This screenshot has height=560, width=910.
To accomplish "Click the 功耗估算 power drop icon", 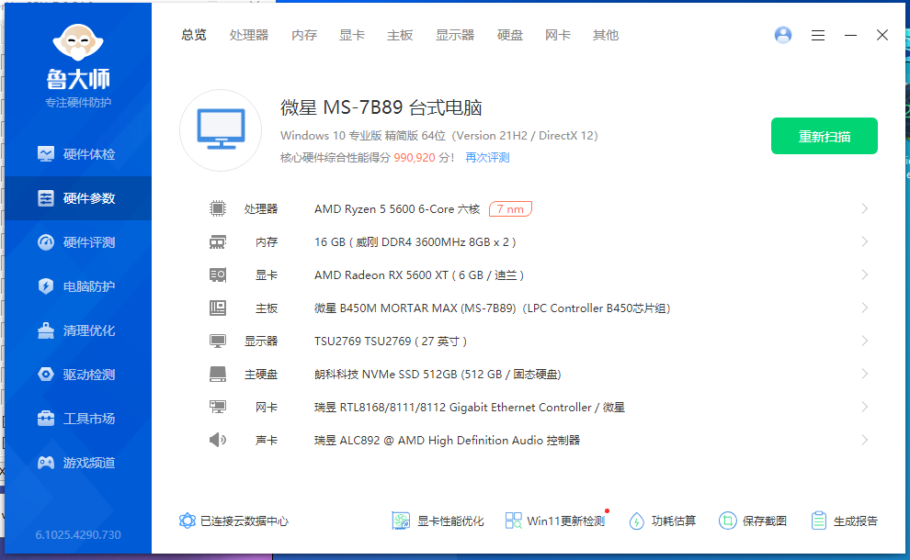I will [637, 521].
